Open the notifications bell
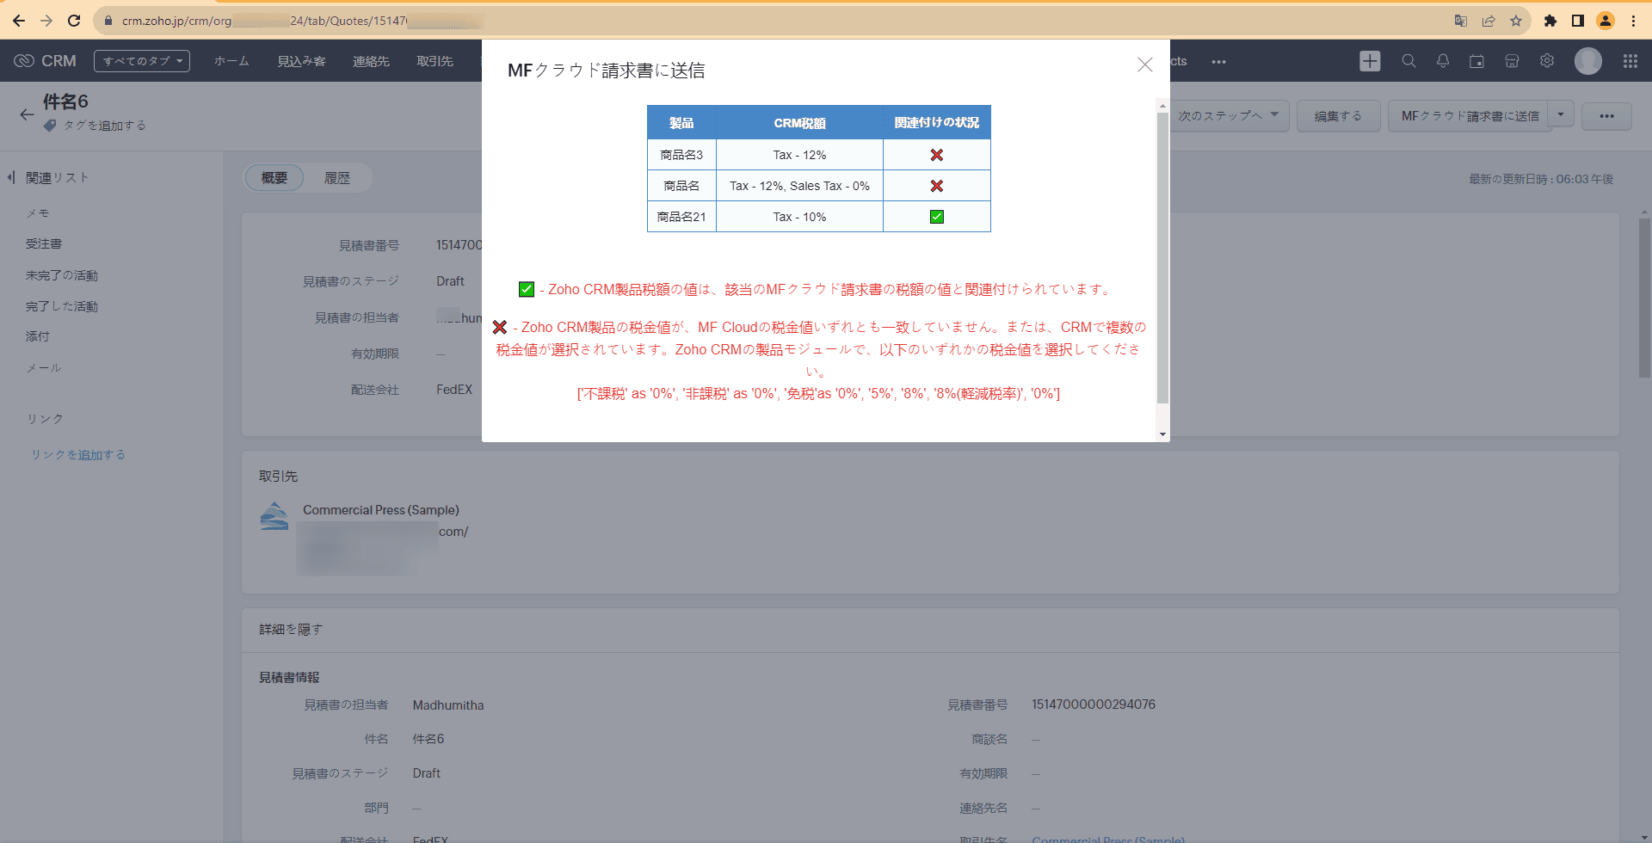Viewport: 1652px width, 843px height. 1443,61
